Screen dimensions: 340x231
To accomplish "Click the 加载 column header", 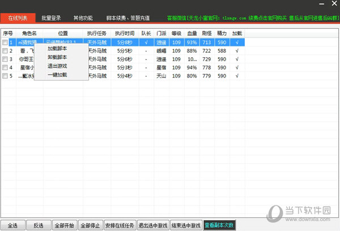I will click(237, 33).
